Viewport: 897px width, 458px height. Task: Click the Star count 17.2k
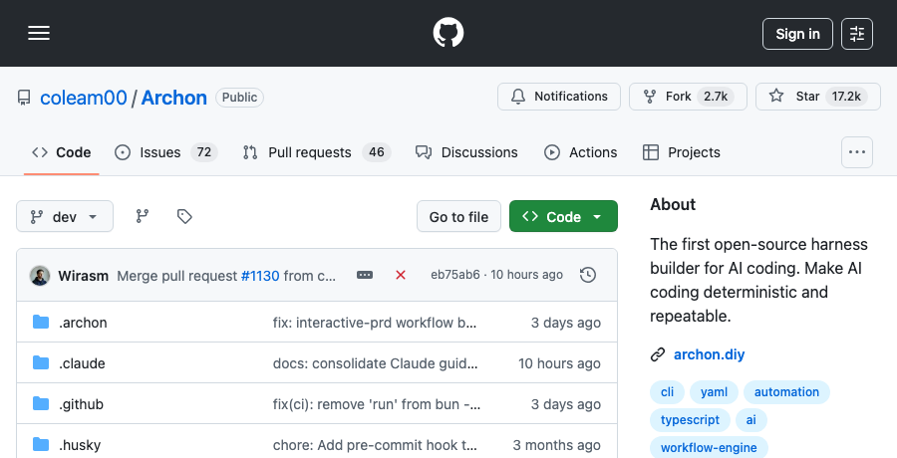[x=846, y=96]
